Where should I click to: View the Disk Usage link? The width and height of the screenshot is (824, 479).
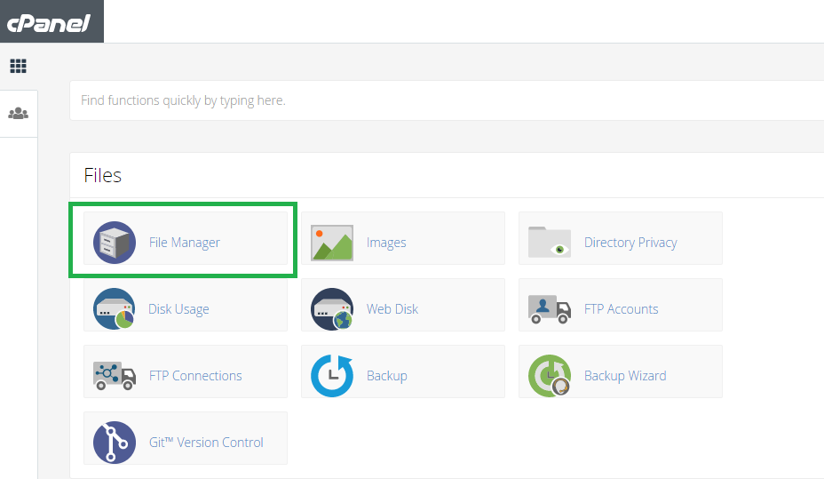[x=178, y=309]
